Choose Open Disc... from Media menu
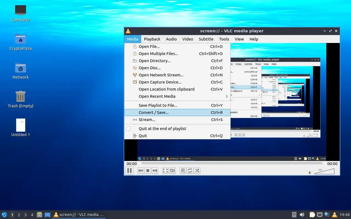Viewport: 351px width, 219px height. [177, 68]
